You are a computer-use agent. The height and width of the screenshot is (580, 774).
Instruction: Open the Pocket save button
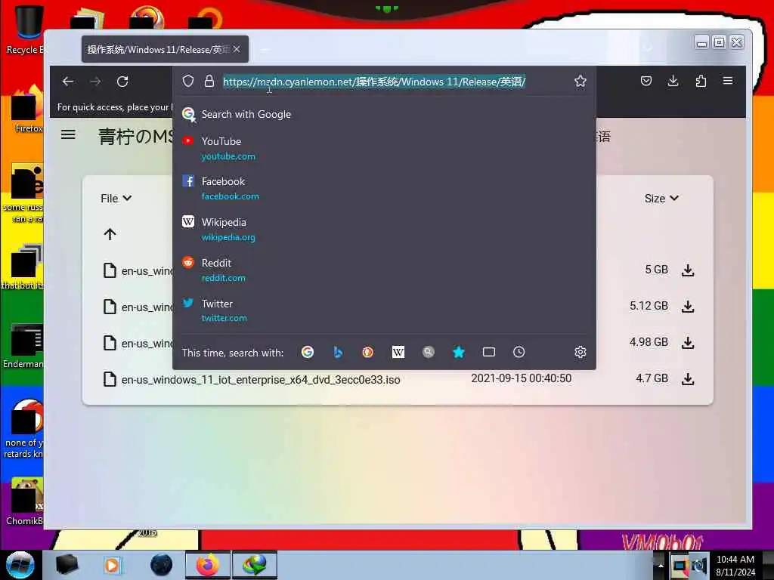click(646, 81)
